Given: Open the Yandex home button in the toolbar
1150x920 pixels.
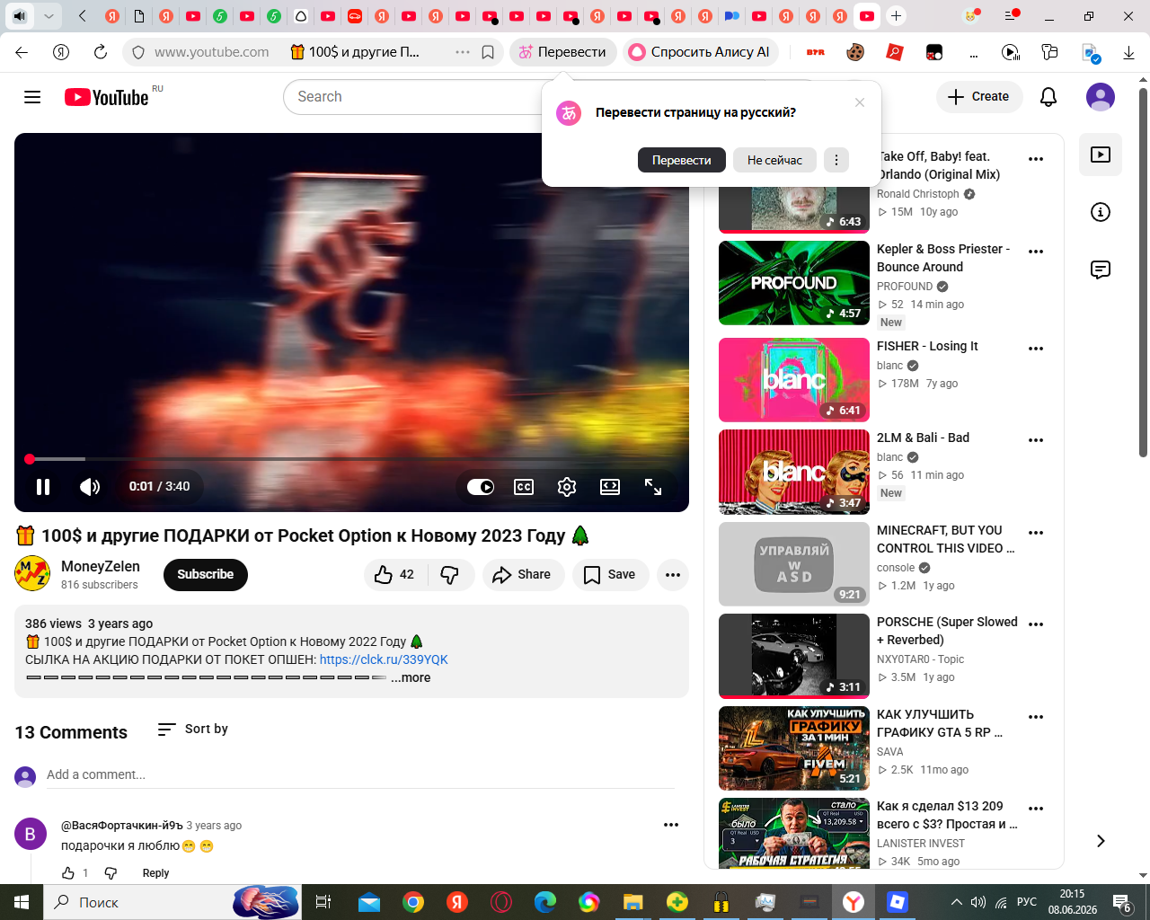Looking at the screenshot, I should click(x=61, y=52).
